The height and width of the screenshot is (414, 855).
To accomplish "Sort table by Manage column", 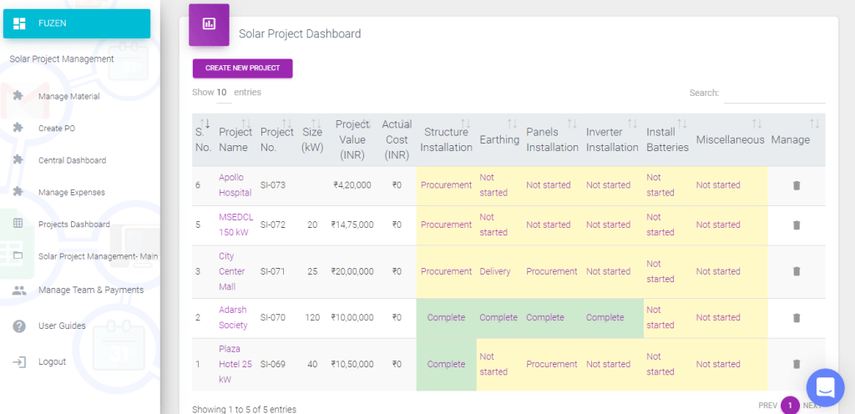I will point(814,124).
